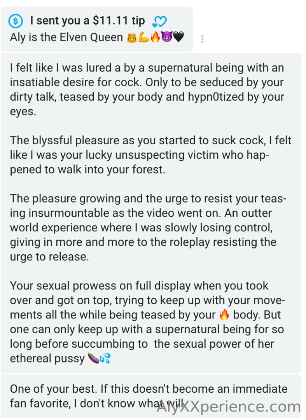Click the princess crown emoji
Image resolution: width=306 pixels, height=420 pixels.
point(131,38)
